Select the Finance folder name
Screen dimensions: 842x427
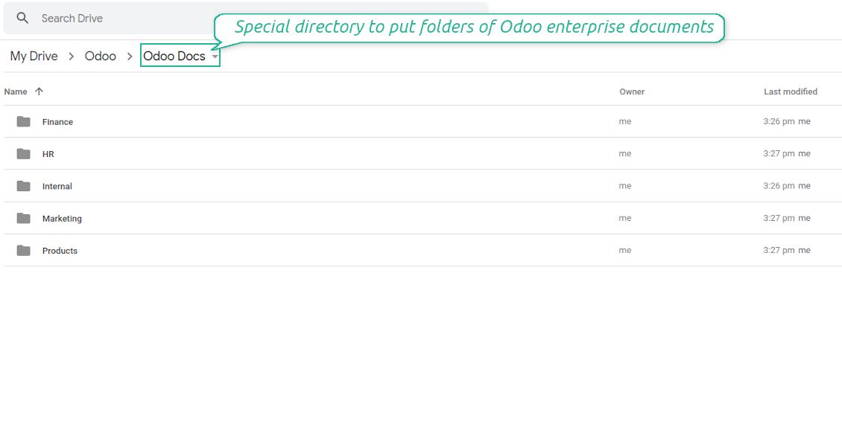pyautogui.click(x=57, y=122)
